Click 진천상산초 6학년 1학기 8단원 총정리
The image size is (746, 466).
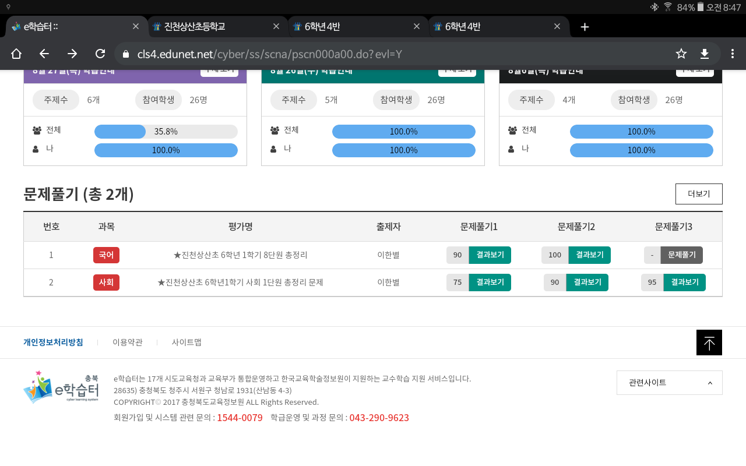tap(241, 255)
